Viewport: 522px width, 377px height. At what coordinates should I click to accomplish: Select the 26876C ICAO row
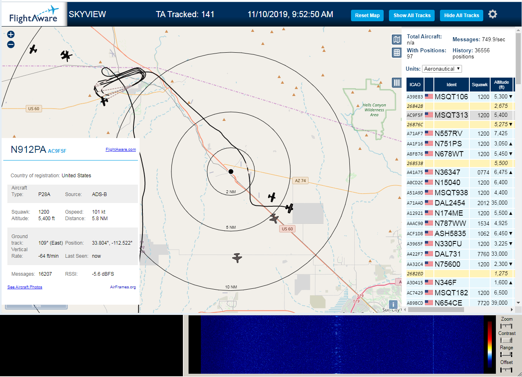460,125
